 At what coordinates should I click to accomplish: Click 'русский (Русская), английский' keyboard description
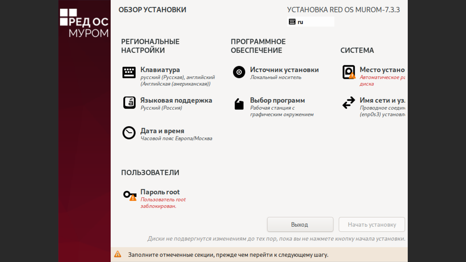[177, 80]
